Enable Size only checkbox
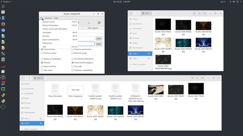 coord(73,66)
